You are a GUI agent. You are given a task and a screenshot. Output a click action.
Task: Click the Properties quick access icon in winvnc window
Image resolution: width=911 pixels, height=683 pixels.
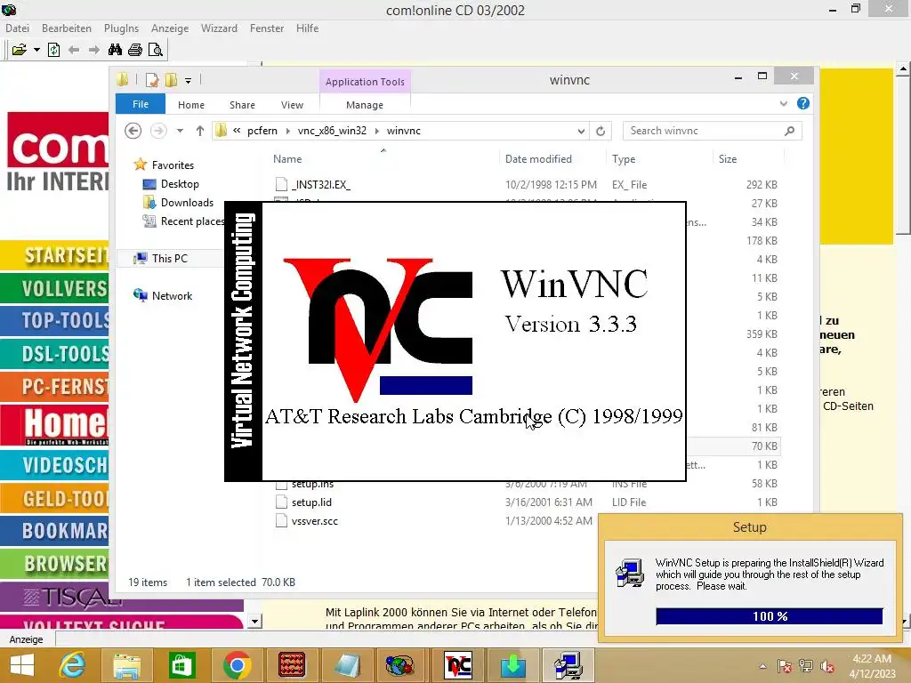152,79
